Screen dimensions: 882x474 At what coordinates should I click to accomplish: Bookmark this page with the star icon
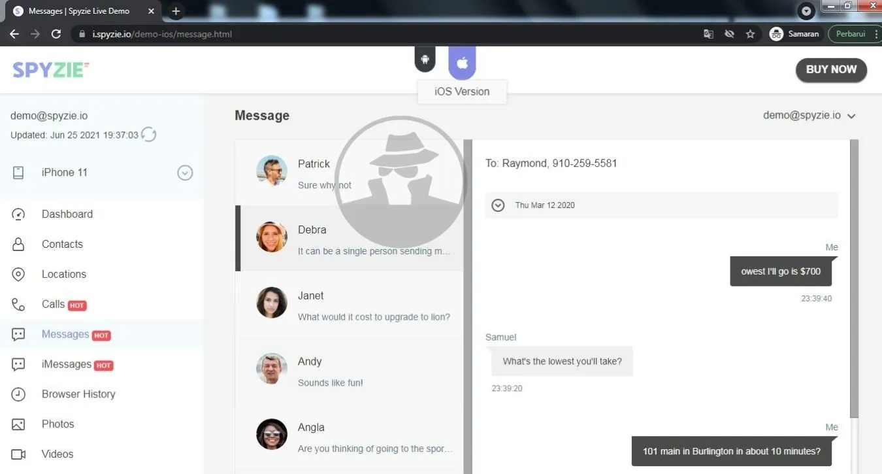(x=751, y=34)
